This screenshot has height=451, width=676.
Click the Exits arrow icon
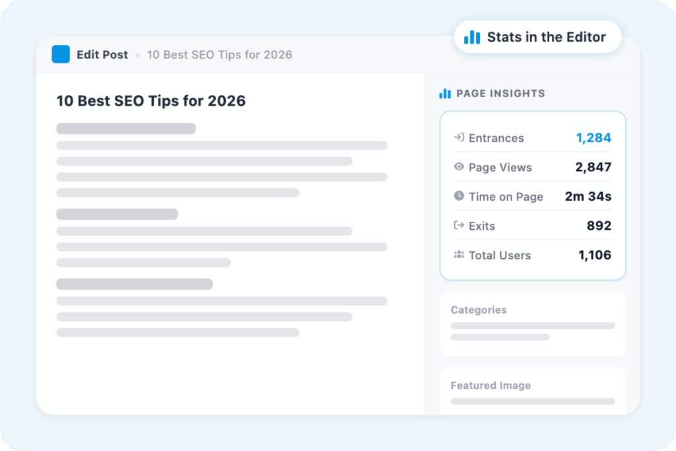pos(459,225)
